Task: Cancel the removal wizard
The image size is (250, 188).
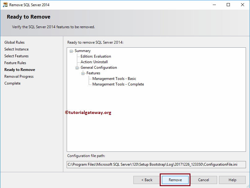Action: click(203, 180)
